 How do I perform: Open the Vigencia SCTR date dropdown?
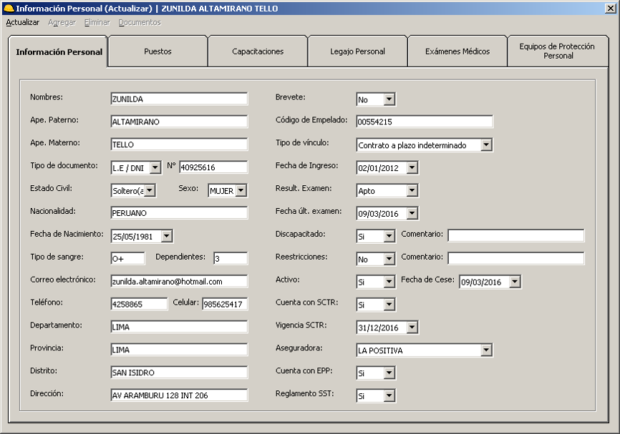point(412,327)
